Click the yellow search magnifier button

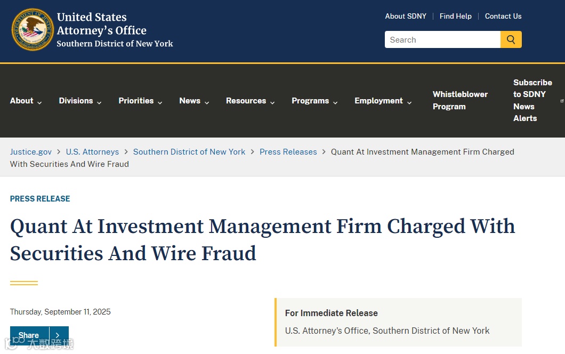click(511, 39)
